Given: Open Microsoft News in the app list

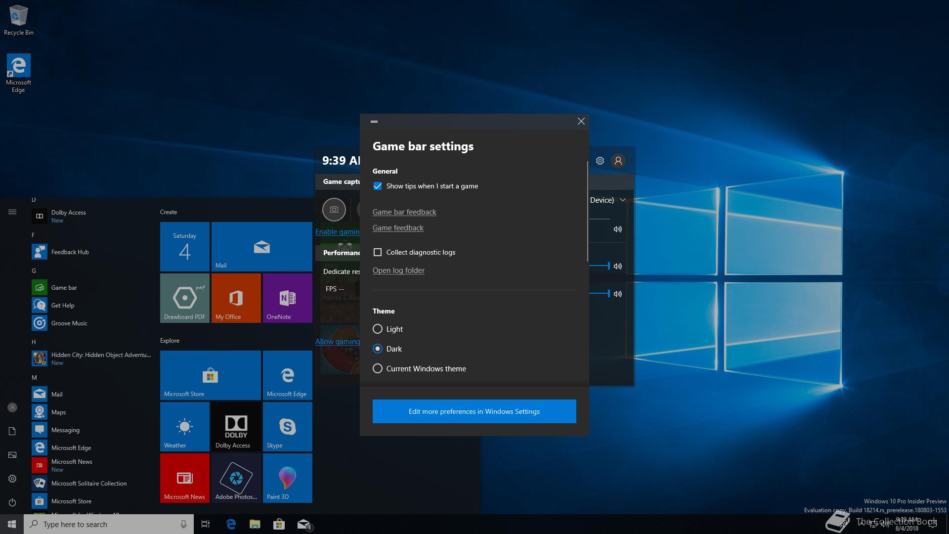Looking at the screenshot, I should [91, 465].
